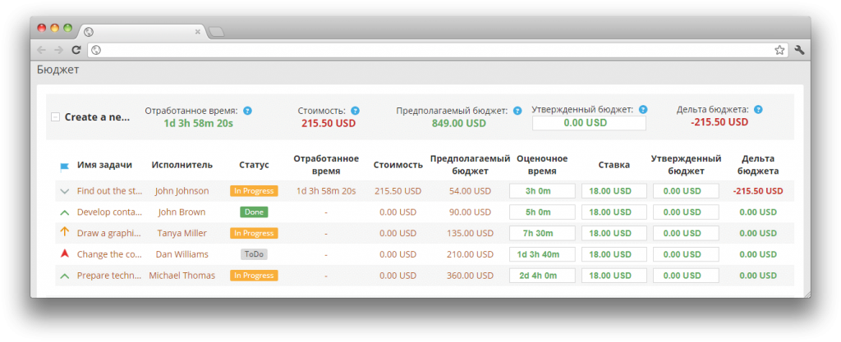Open help icon next to Отработанное время
Screen dimensions: 841x342
tap(247, 111)
